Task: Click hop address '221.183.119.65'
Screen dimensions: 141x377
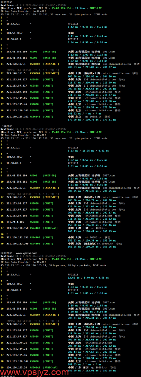Action: pos(17,98)
